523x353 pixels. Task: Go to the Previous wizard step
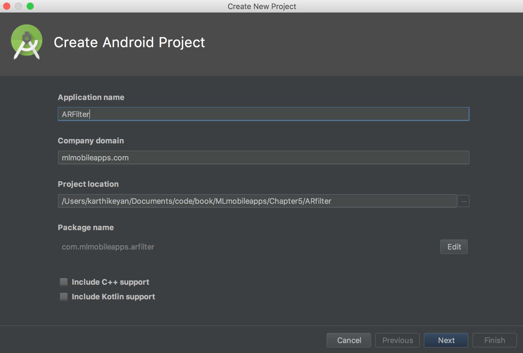tap(397, 340)
